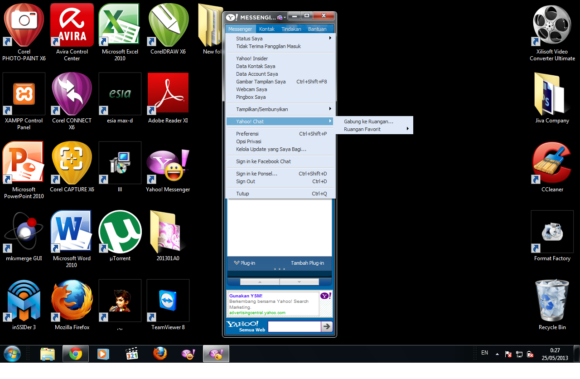Viewport: 580px width, 379px height.
Task: Open inSSIDer 3 shortcut
Action: (x=24, y=305)
